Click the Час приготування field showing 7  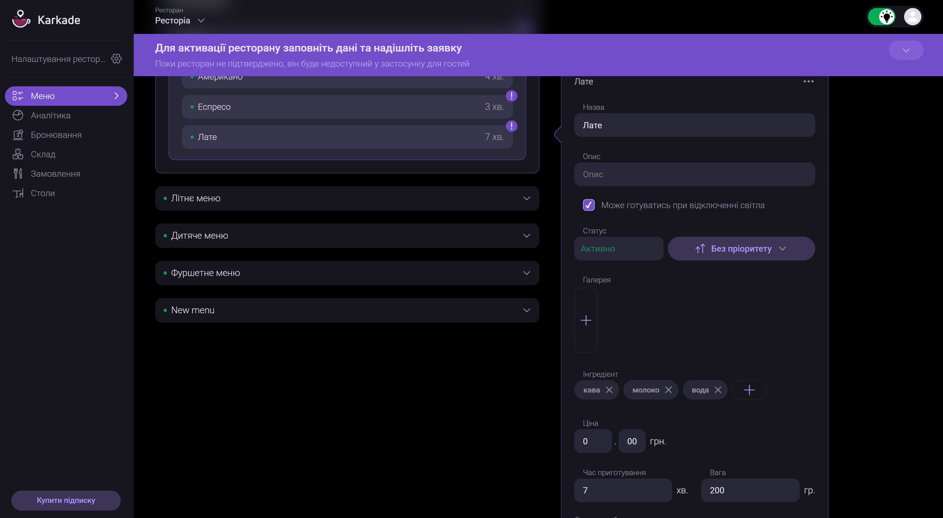tap(623, 490)
